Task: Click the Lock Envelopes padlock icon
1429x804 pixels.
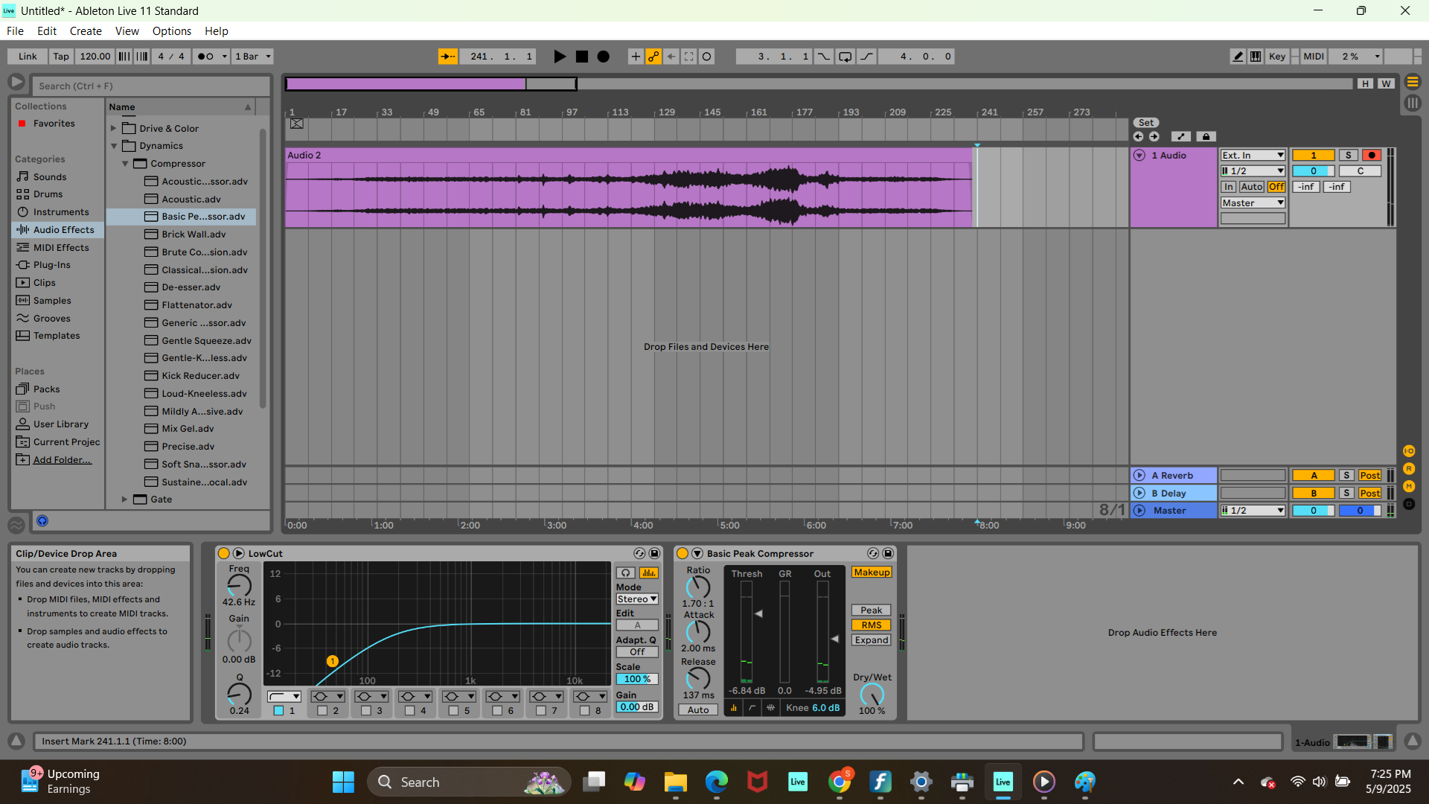Action: [x=1206, y=136]
